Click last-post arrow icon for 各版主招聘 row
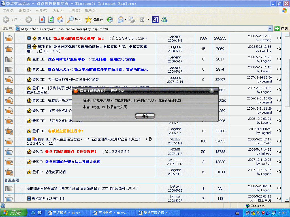The height and width of the screenshot is (217, 290). pyautogui.click(x=279, y=131)
